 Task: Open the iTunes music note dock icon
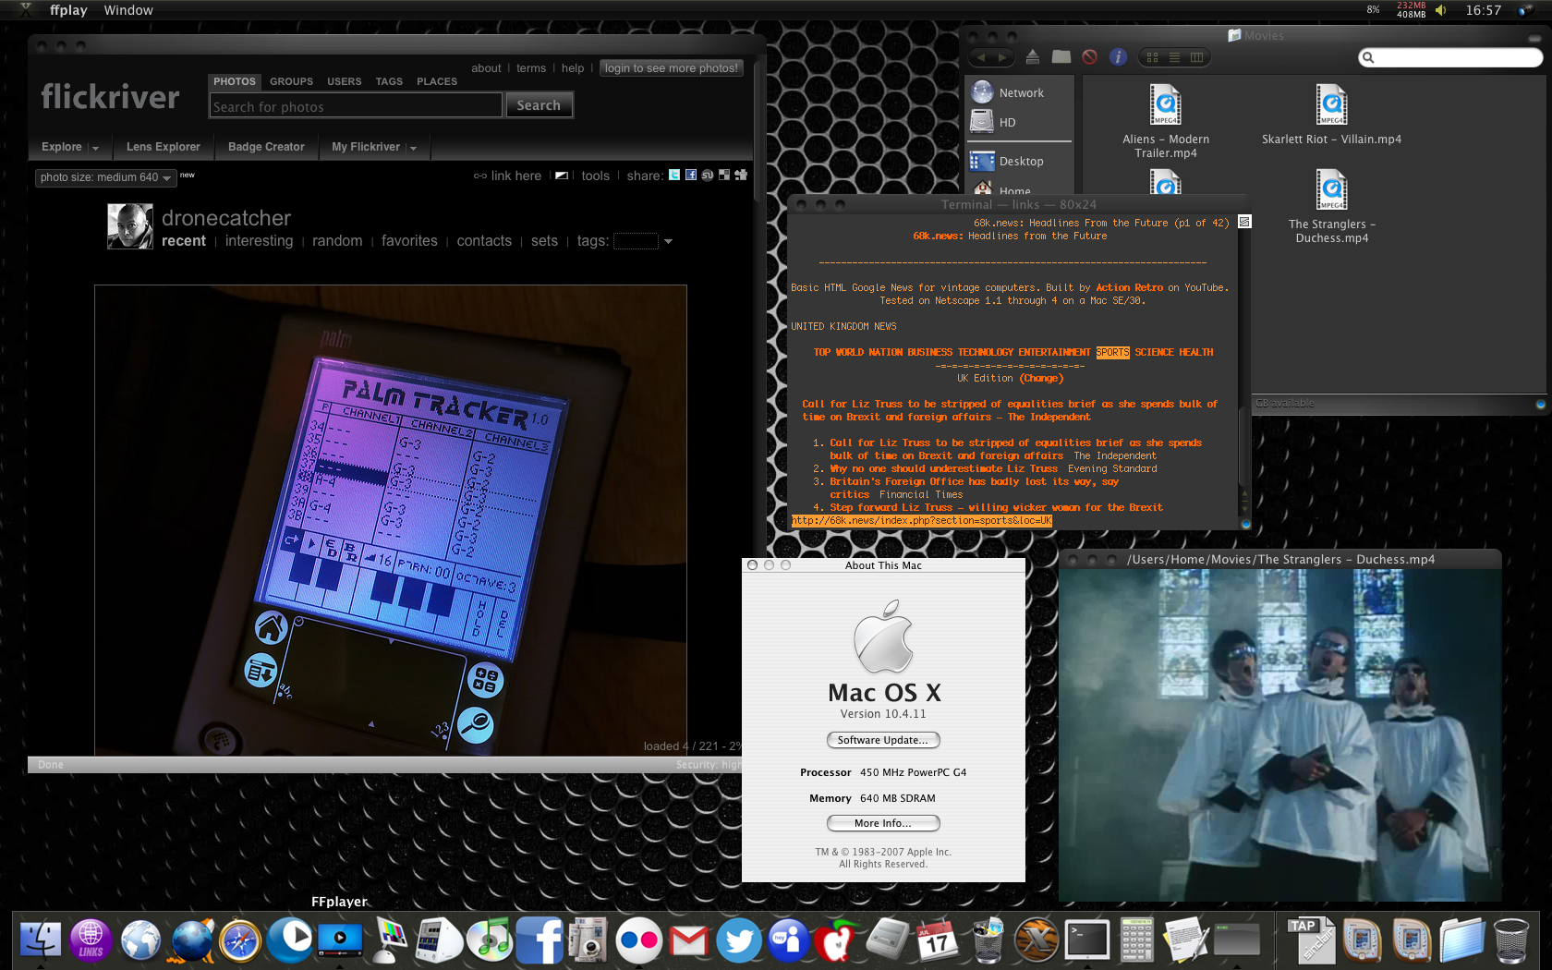point(490,940)
